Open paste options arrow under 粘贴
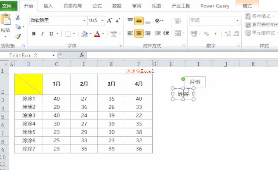 click(x=5, y=36)
